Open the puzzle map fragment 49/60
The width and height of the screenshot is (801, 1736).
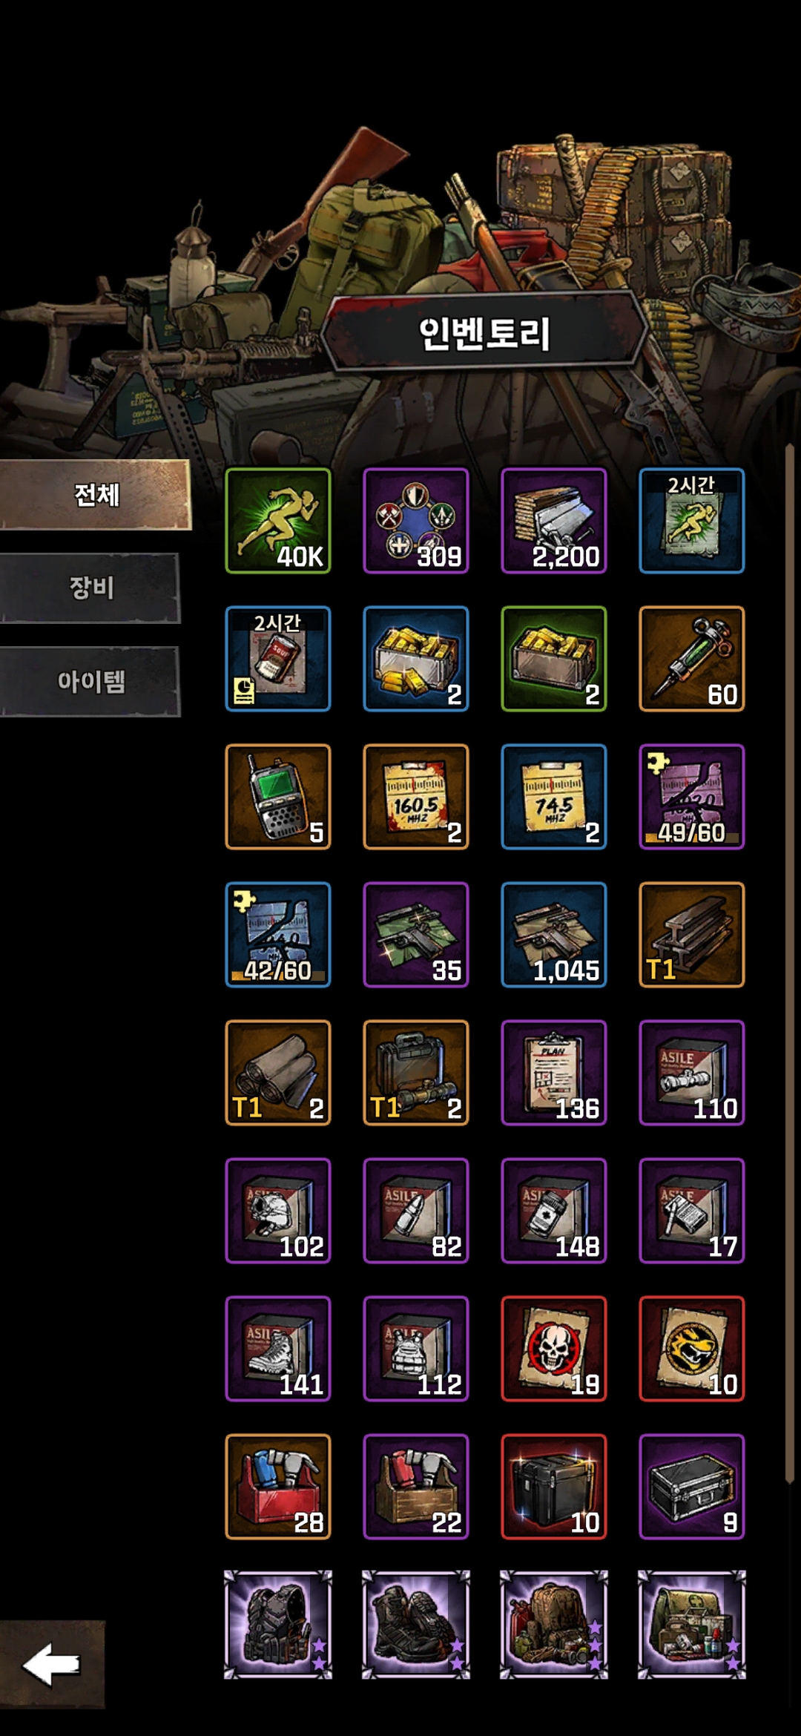pos(691,796)
